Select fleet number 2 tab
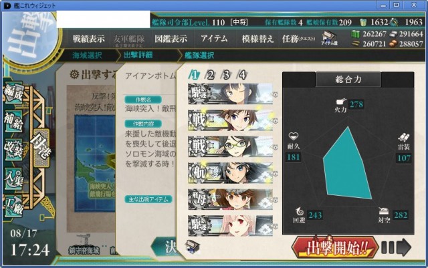This screenshot has width=428, height=268. 210,75
